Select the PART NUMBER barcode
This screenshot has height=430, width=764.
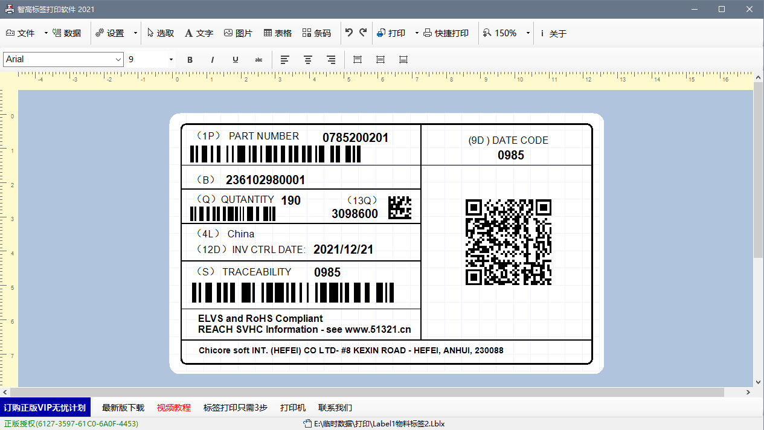pos(275,154)
